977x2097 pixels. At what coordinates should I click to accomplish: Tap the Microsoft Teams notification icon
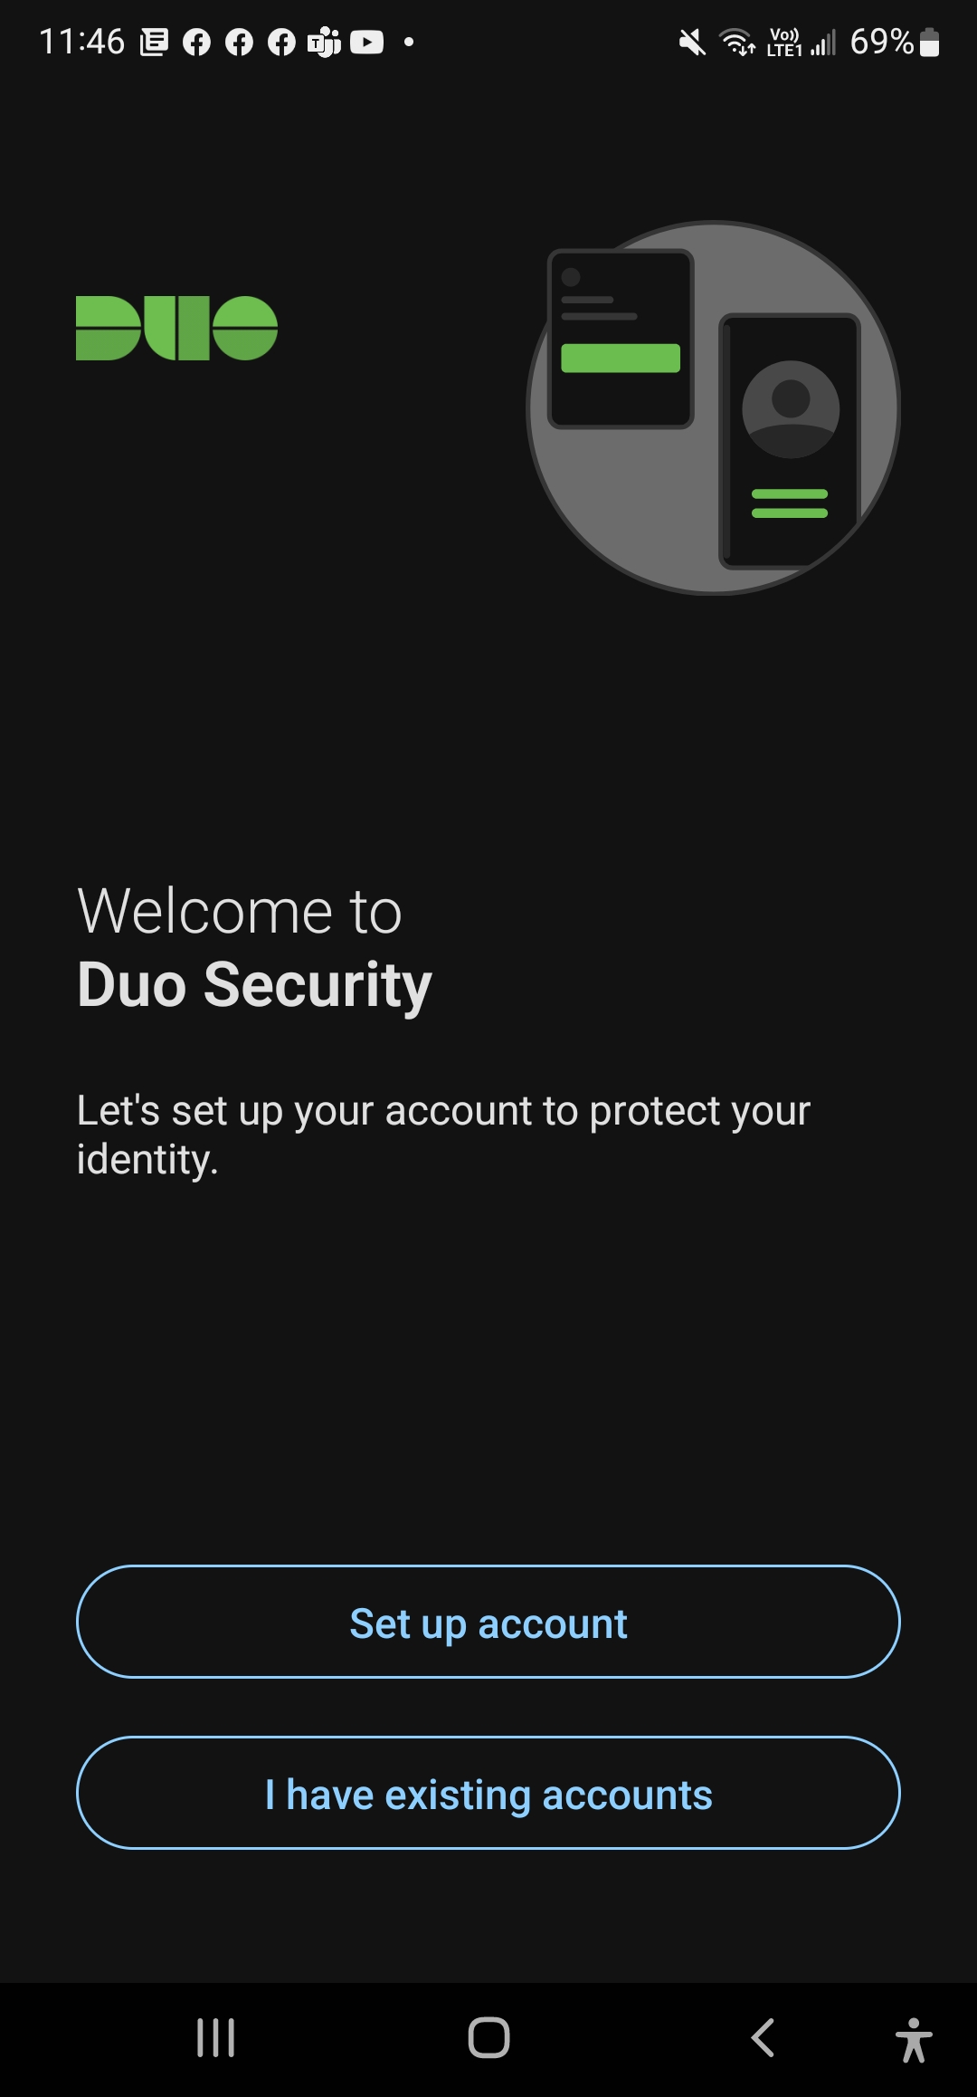(x=324, y=42)
